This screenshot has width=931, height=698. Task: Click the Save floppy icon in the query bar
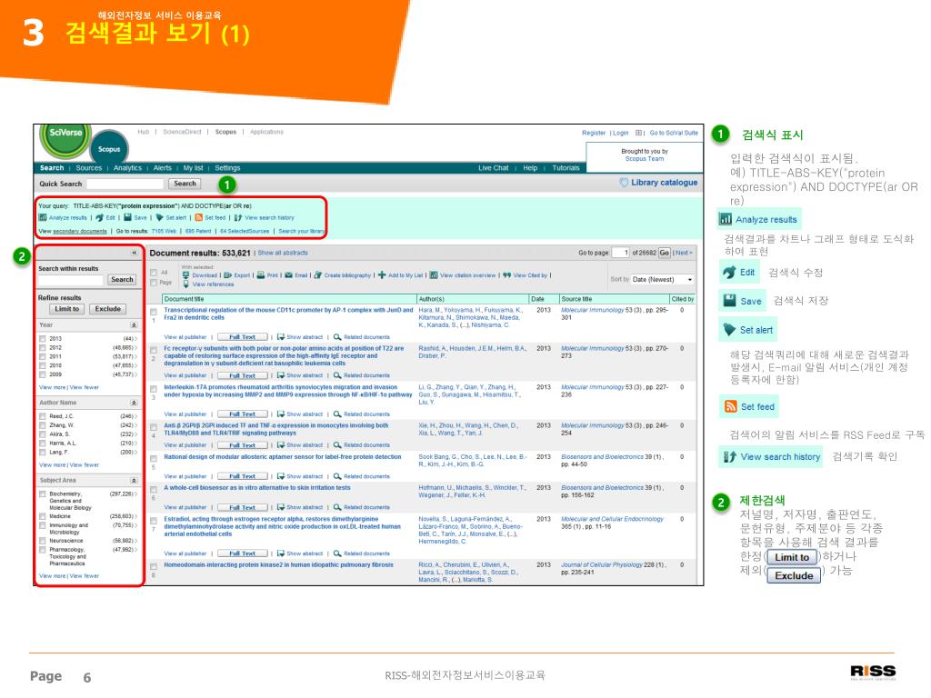(x=127, y=218)
